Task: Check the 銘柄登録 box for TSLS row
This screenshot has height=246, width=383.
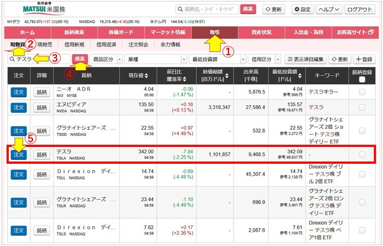Action: [x=362, y=230]
